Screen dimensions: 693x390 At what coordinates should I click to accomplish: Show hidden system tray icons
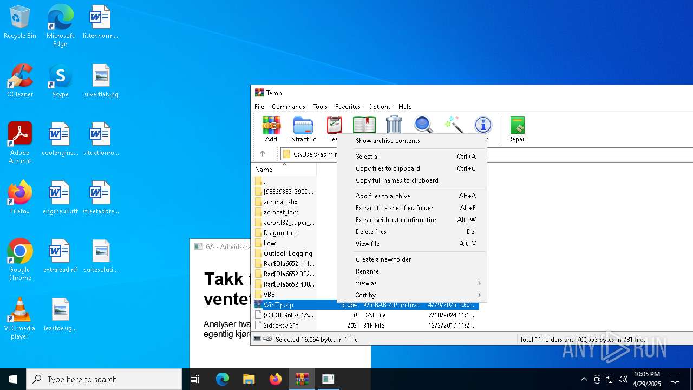[x=584, y=379]
